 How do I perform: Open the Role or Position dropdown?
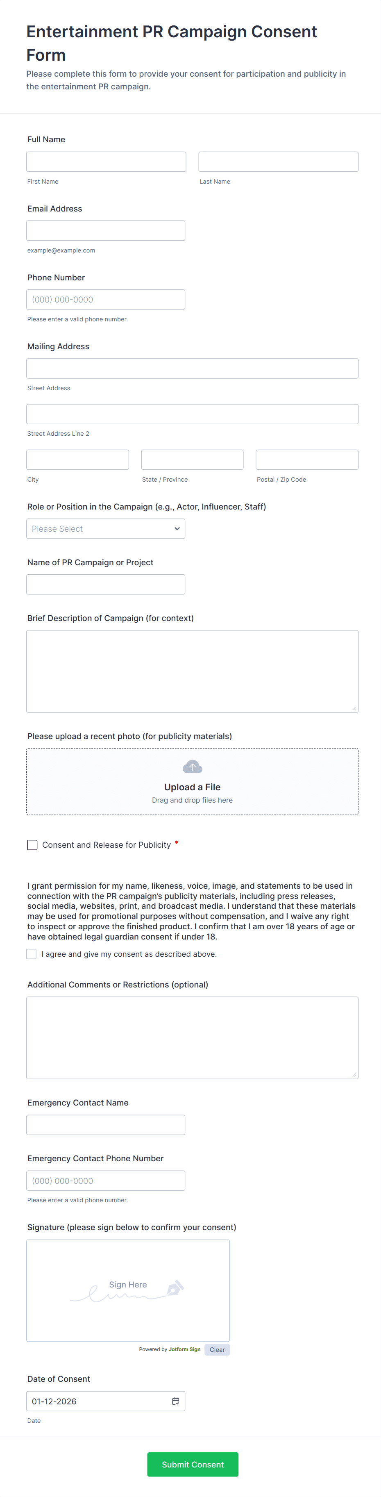(106, 529)
